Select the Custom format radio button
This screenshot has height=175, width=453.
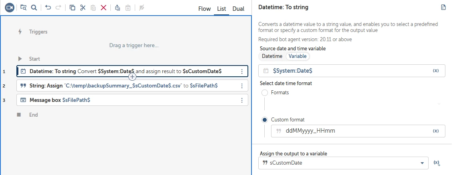point(265,120)
